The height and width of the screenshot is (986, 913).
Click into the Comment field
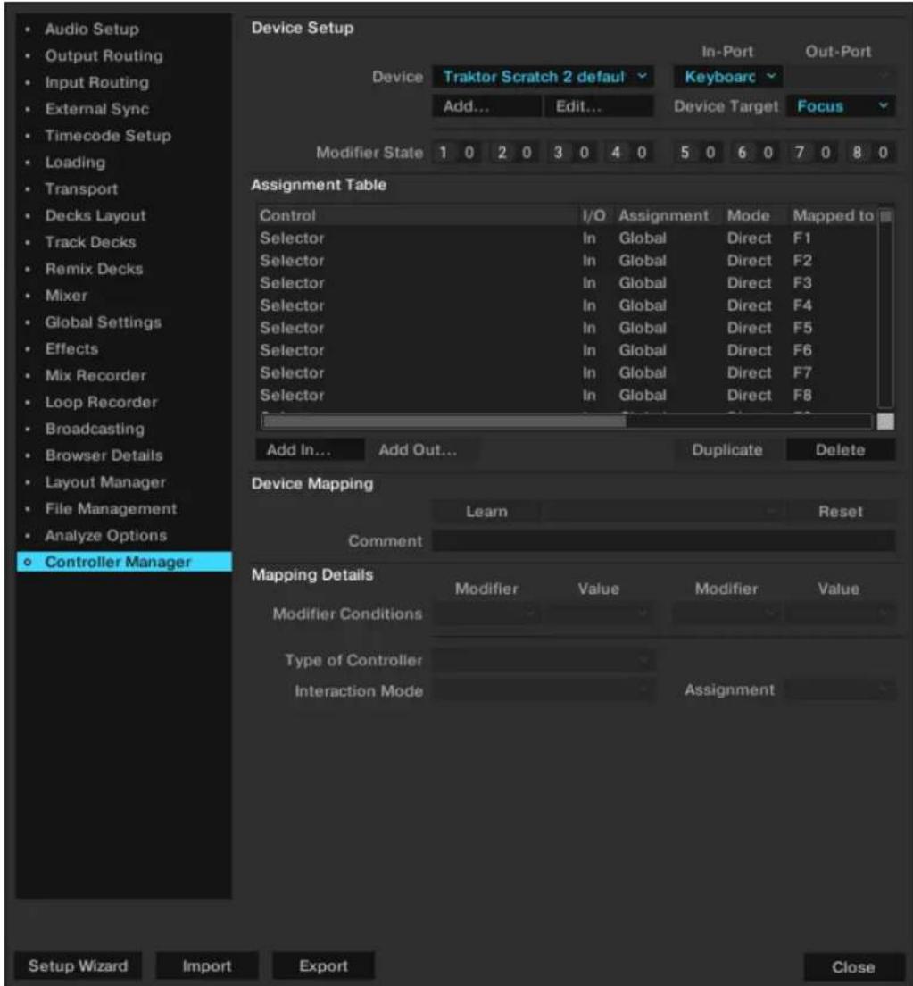tap(663, 541)
